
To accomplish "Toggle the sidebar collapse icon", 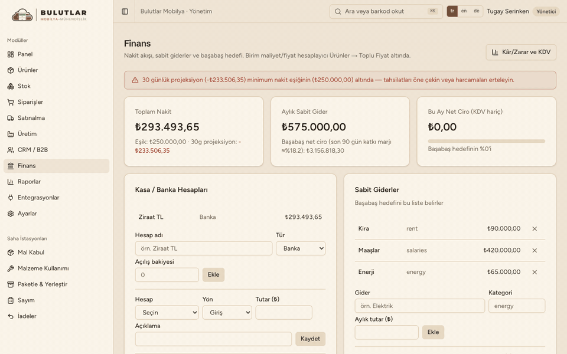I will click(x=125, y=12).
